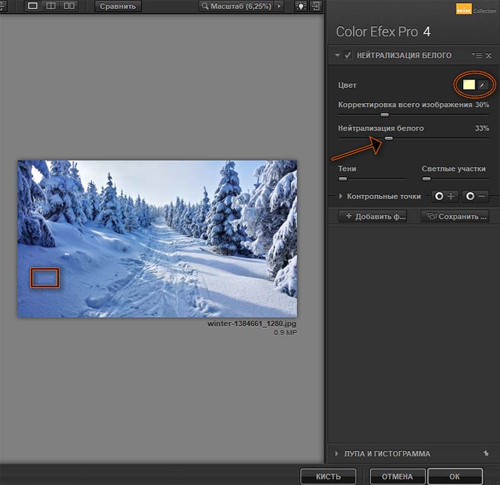The height and width of the screenshot is (485, 500).
Task: Add a positive control point
Action: click(x=445, y=196)
